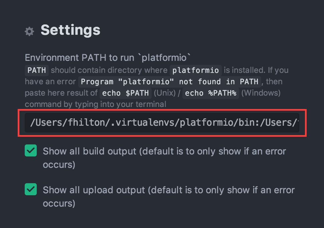Click the PATH code snippet in the description
The width and height of the screenshot is (324, 228).
click(x=37, y=70)
